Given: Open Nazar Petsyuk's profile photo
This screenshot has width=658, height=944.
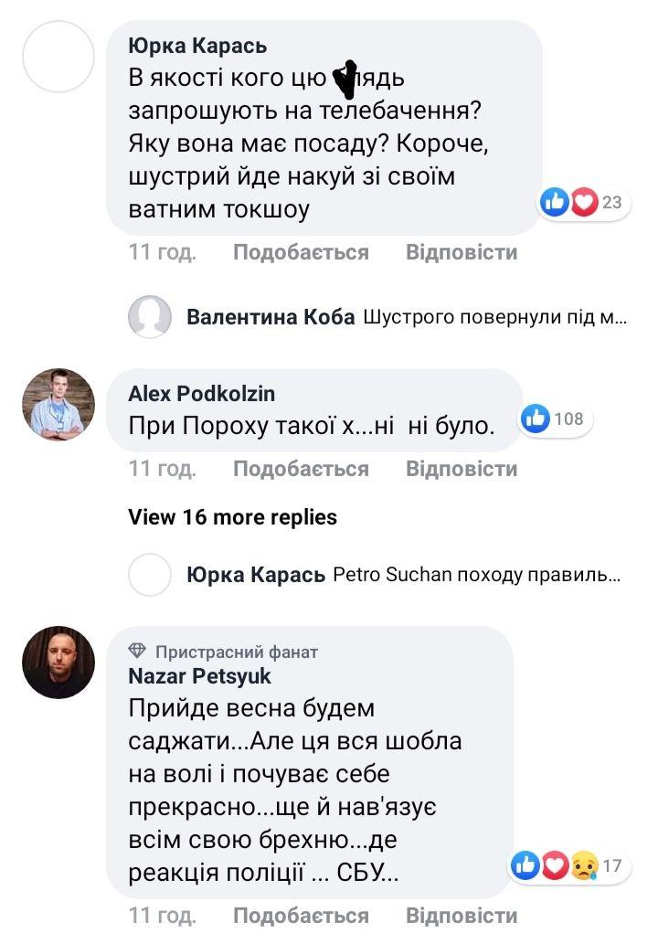Looking at the screenshot, I should (58, 663).
